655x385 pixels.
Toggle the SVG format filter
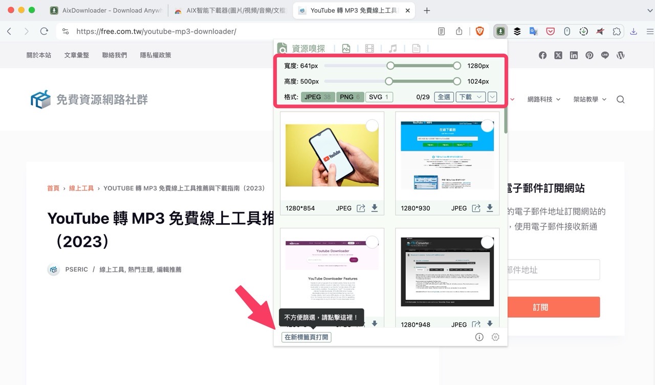tap(379, 97)
